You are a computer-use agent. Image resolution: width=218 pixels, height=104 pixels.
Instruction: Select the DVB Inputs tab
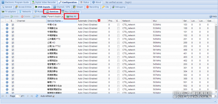click(x=42, y=7)
